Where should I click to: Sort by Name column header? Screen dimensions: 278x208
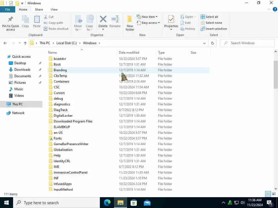coord(52,53)
